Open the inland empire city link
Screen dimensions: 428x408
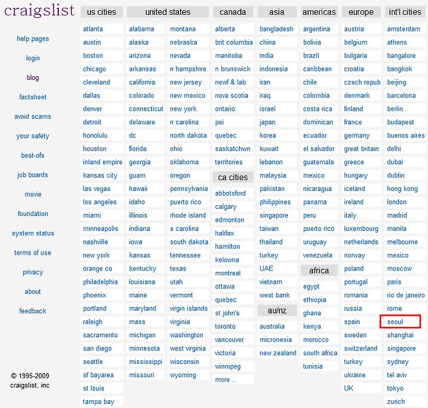point(103,162)
